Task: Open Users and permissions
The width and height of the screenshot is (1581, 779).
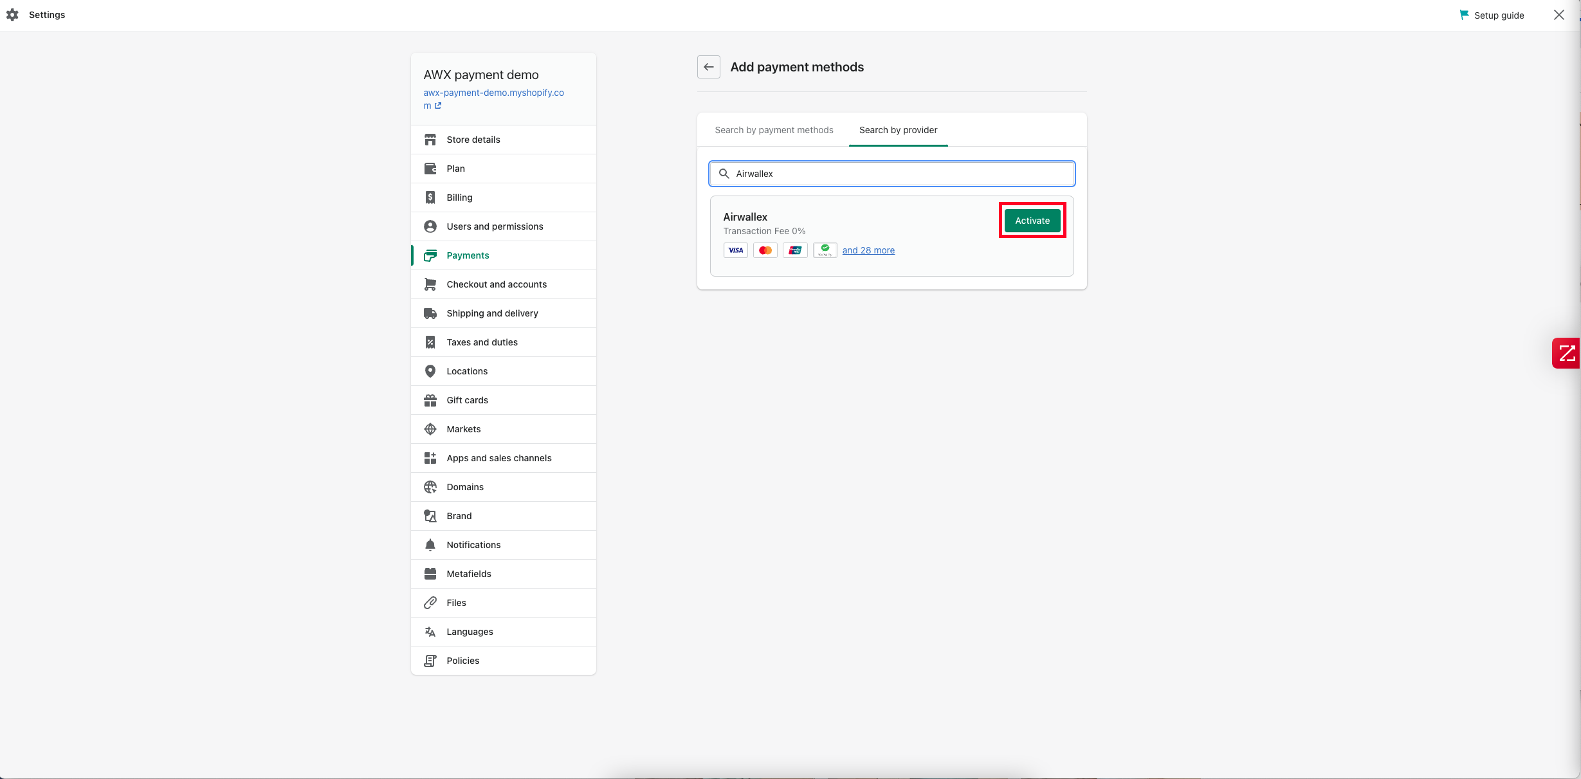Action: tap(504, 226)
